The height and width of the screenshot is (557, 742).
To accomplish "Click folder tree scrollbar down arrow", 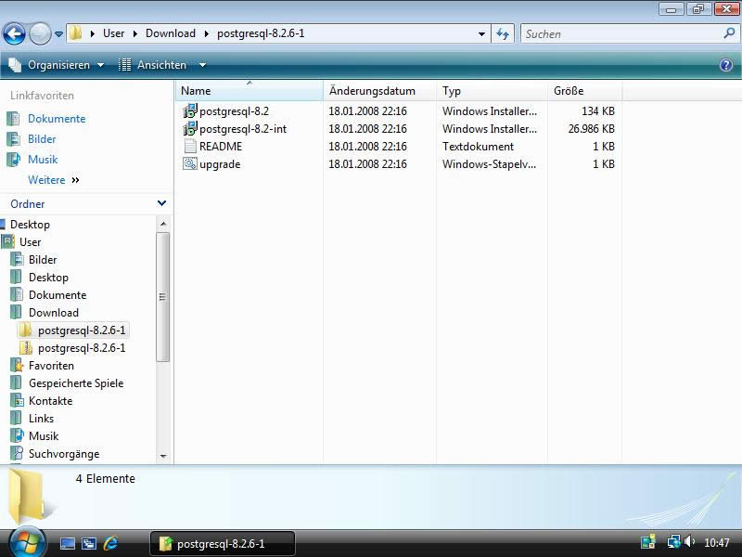I will (x=163, y=456).
